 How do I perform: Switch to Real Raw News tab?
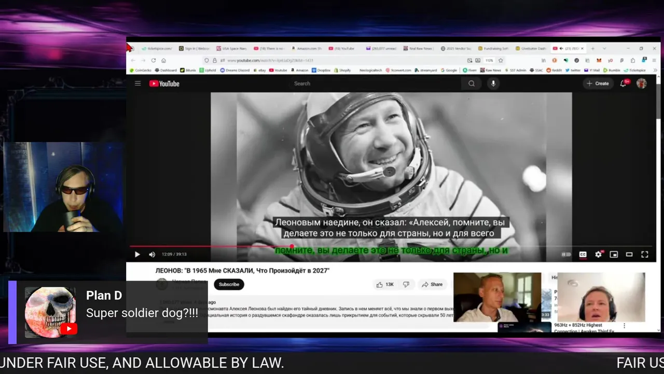pyautogui.click(x=418, y=48)
